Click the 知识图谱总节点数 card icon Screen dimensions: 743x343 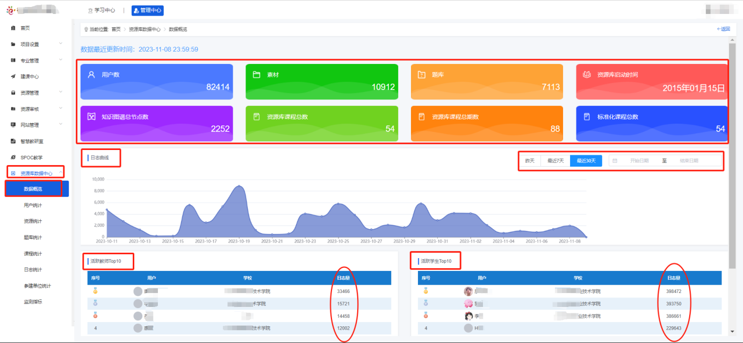click(91, 116)
